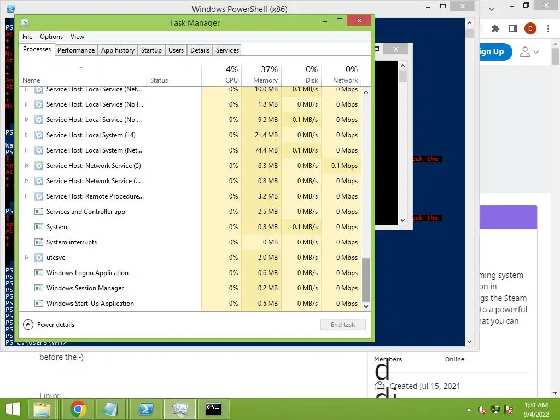
Task: Click gear icon of Service Host: Network Service (5)
Action: [39, 166]
